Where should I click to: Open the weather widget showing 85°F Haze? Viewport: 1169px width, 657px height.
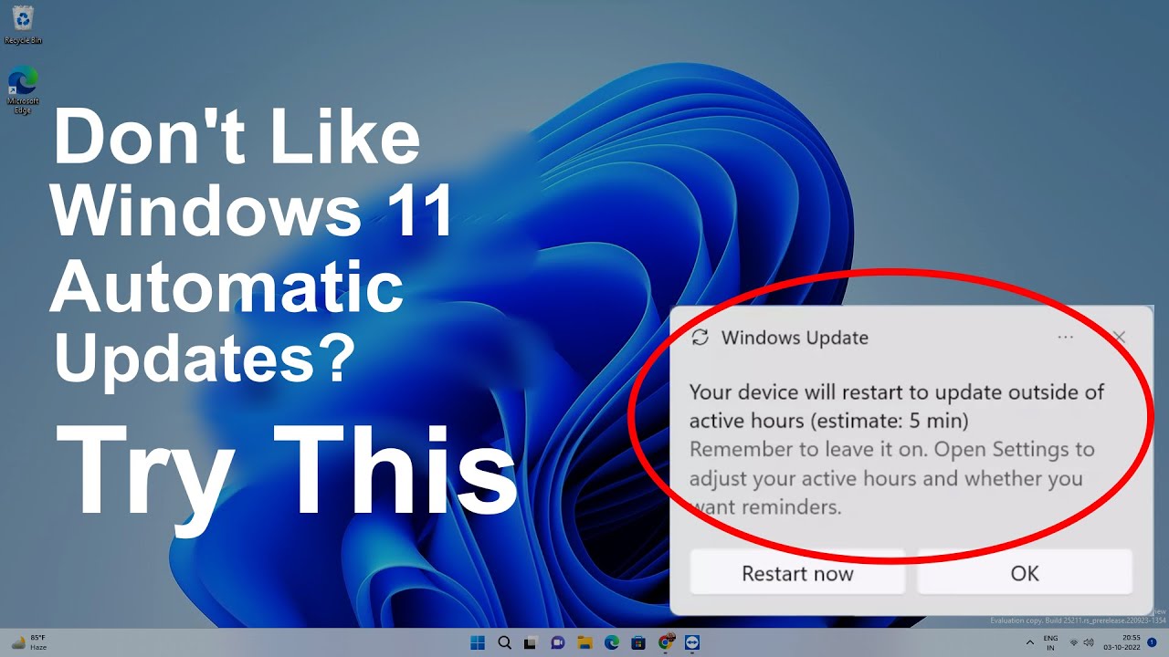[x=29, y=642]
